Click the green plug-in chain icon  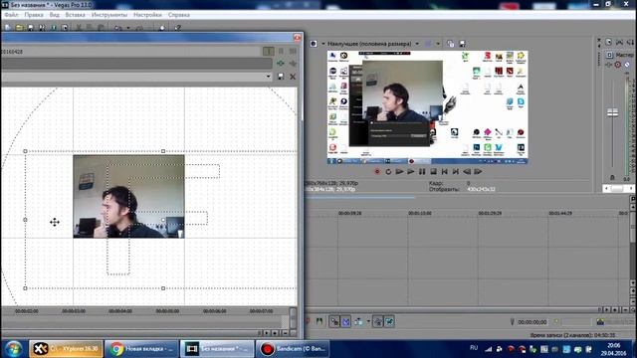[281, 64]
